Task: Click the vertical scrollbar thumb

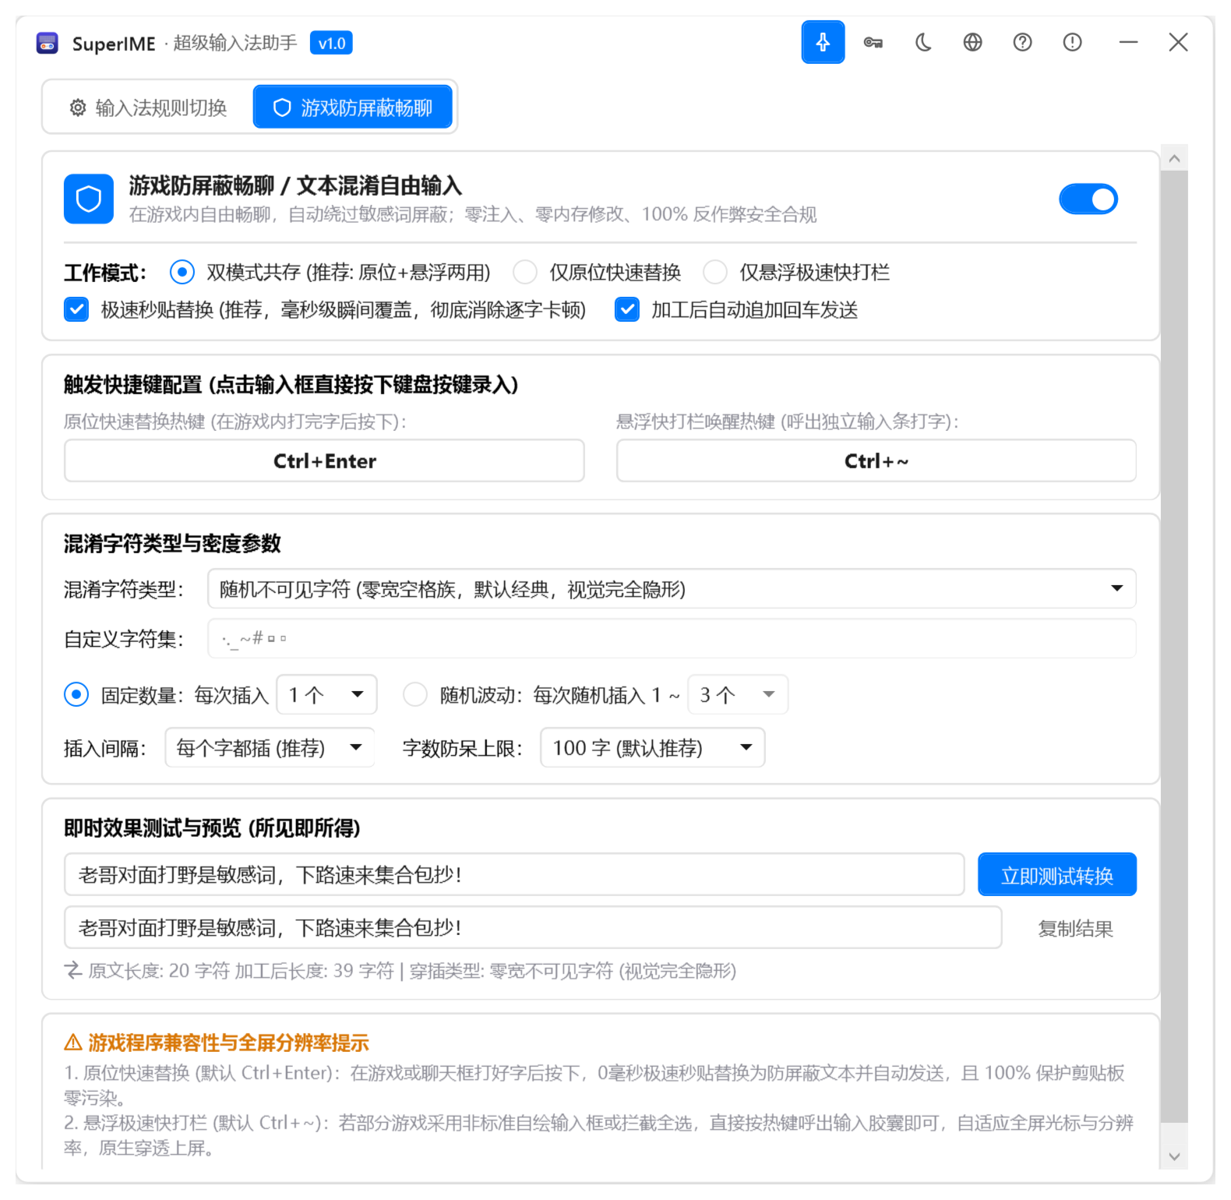Action: point(1174,647)
